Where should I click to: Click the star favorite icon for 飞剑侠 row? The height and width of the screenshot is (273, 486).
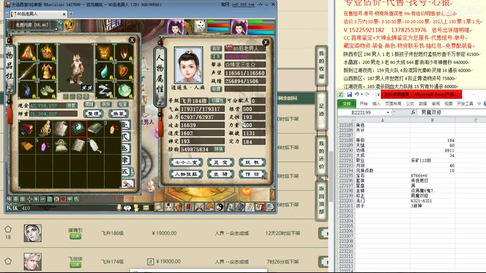tap(8, 261)
